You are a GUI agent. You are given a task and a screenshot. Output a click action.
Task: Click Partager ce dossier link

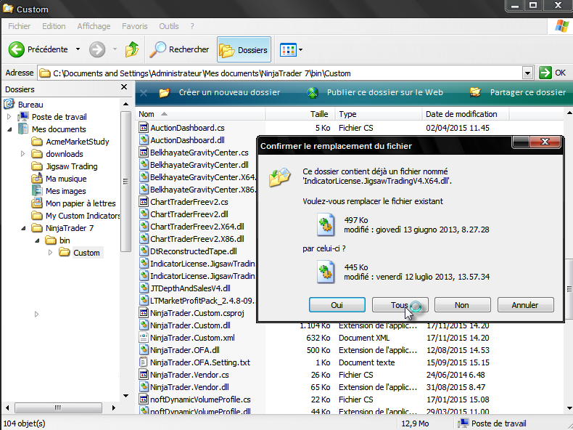(528, 92)
